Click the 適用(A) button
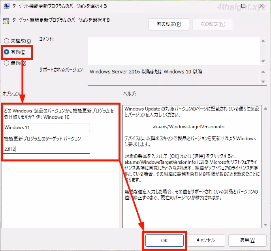Screen dimensions: 271x251 tap(247, 240)
